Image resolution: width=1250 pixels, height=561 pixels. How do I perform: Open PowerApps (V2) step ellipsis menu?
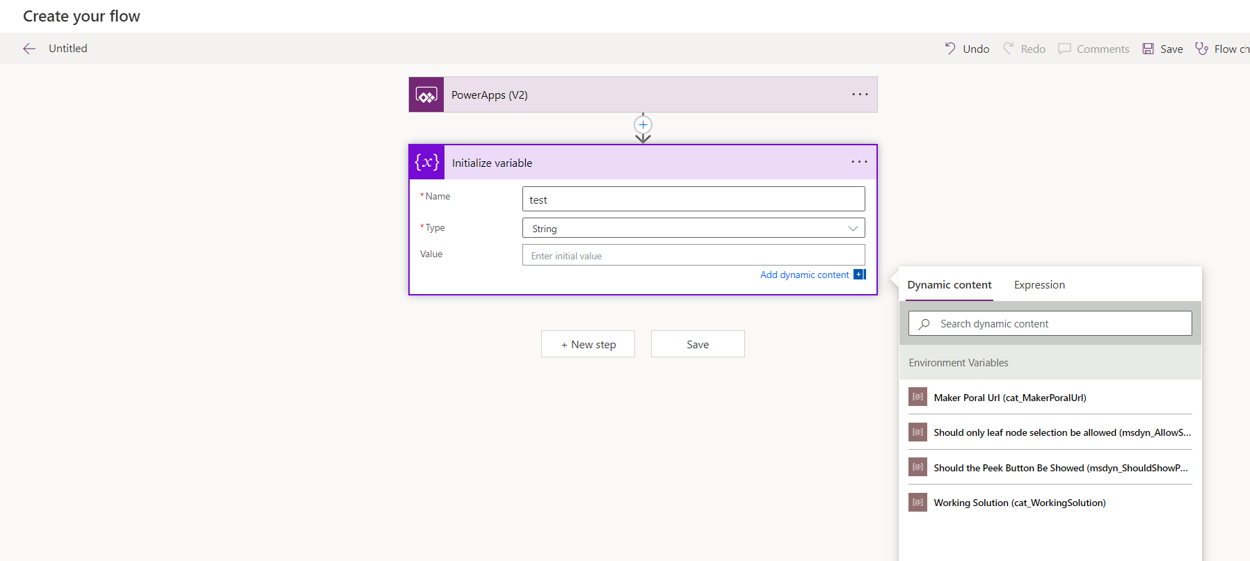(860, 95)
